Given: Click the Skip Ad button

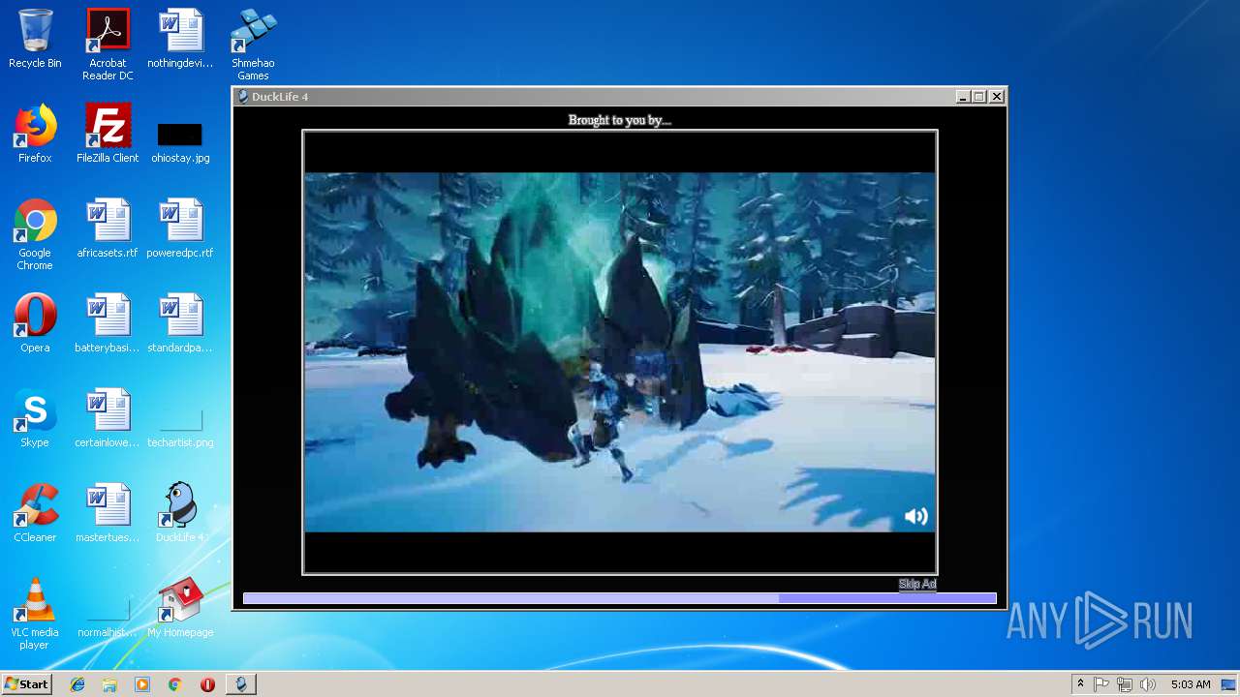Looking at the screenshot, I should click(917, 584).
